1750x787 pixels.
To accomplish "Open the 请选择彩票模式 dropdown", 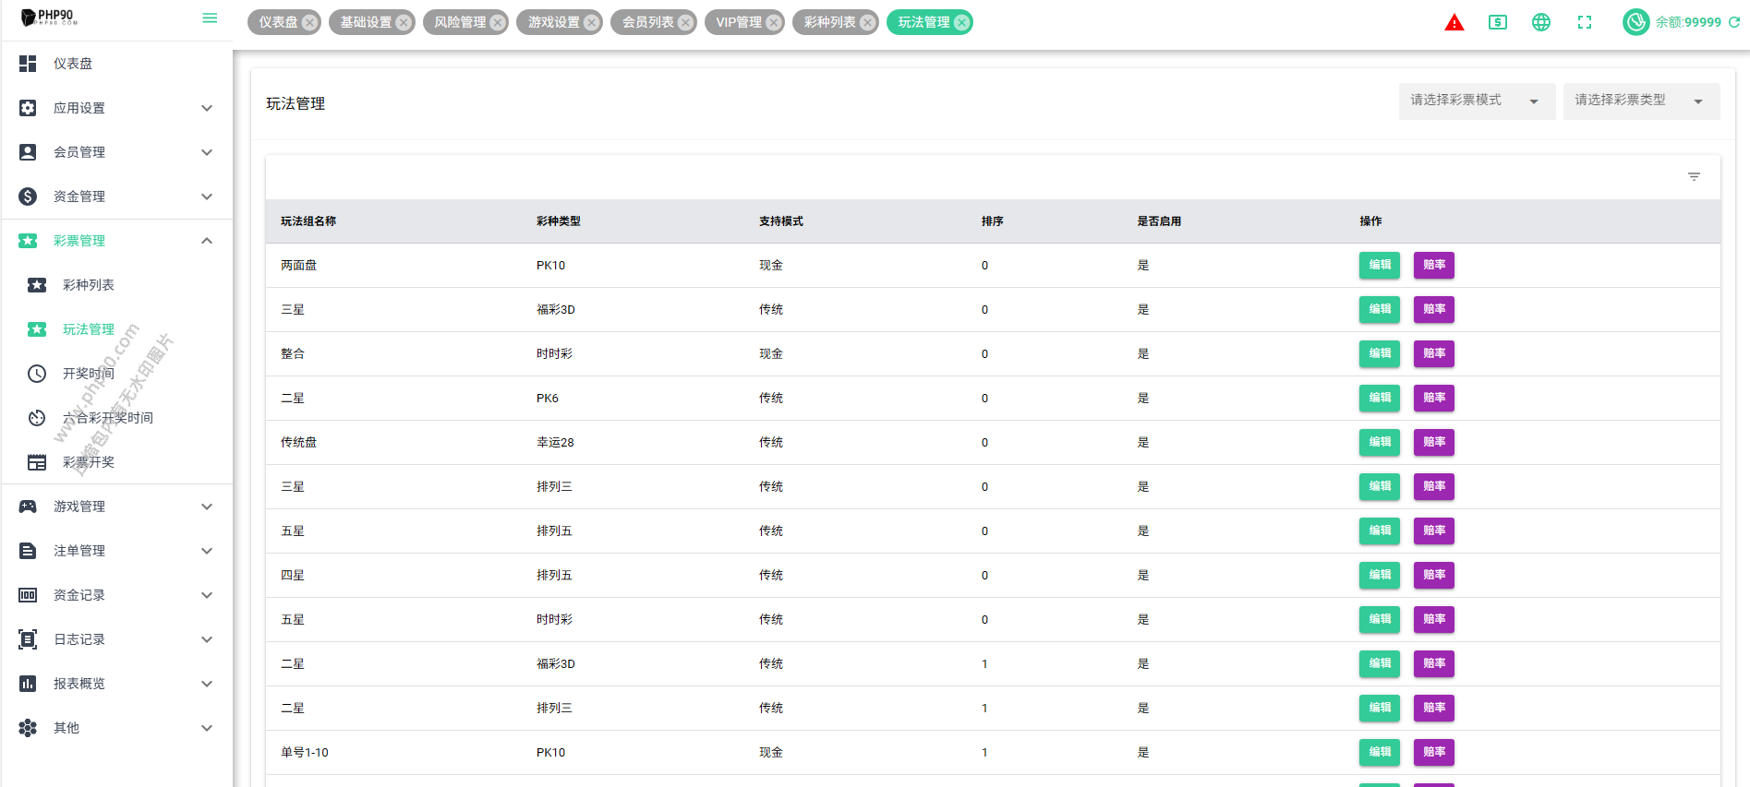I will [1476, 101].
